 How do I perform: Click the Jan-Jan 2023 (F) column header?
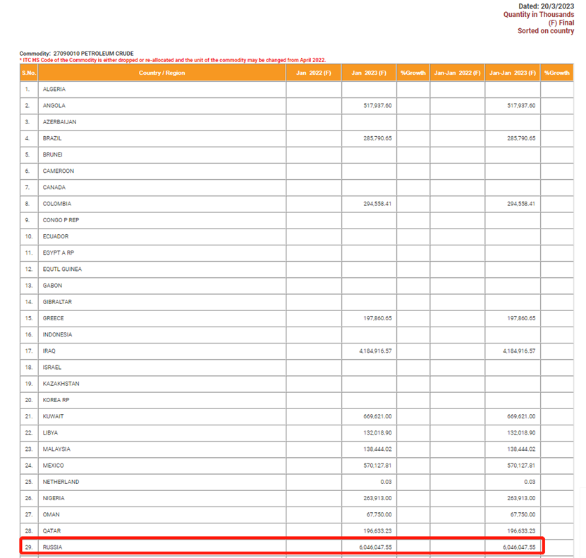(512, 73)
